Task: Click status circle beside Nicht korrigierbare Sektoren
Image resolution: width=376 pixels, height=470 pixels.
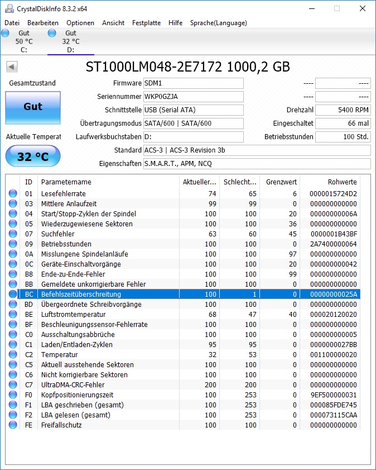Action: (x=13, y=374)
